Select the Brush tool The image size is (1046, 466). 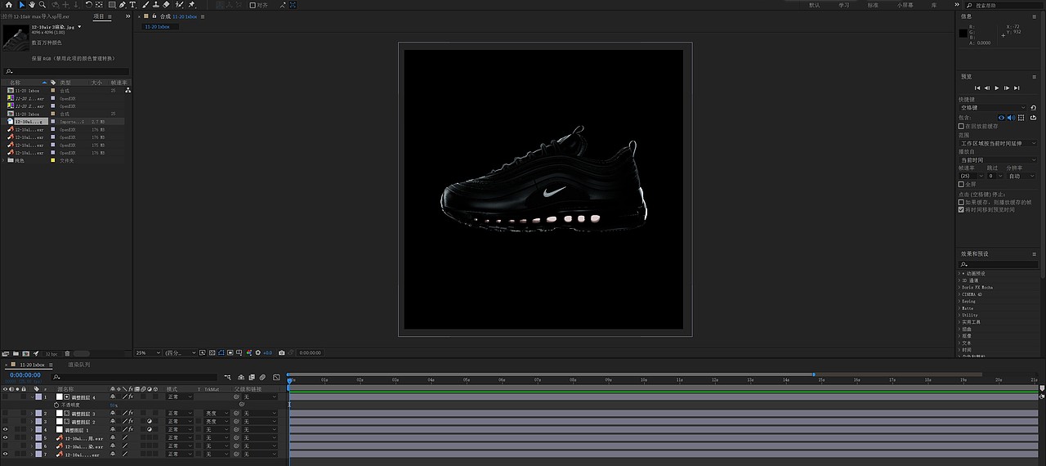point(145,5)
